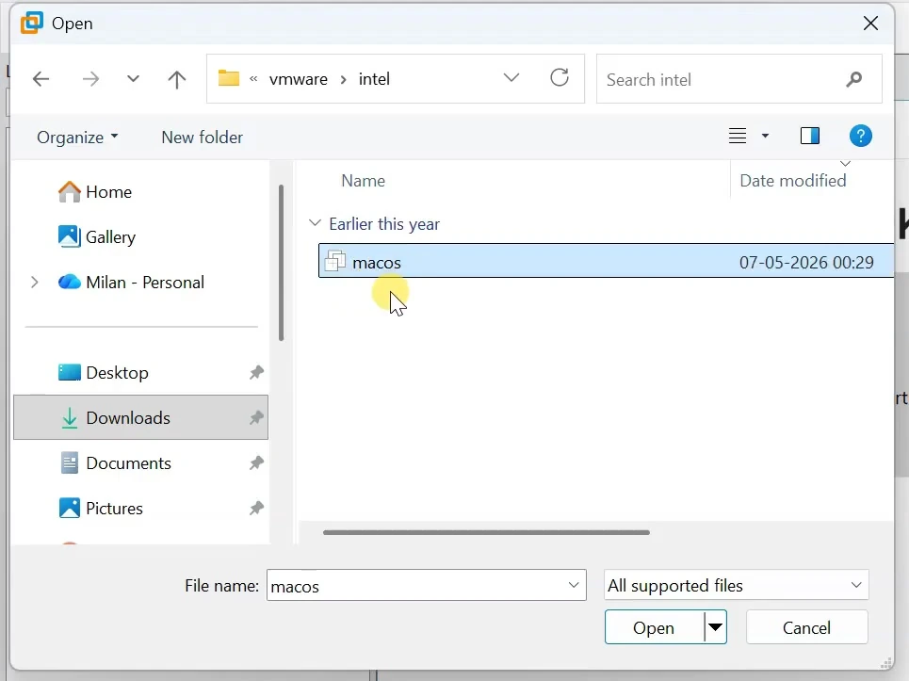
Task: Open the recent locations chevron
Action: [134, 79]
